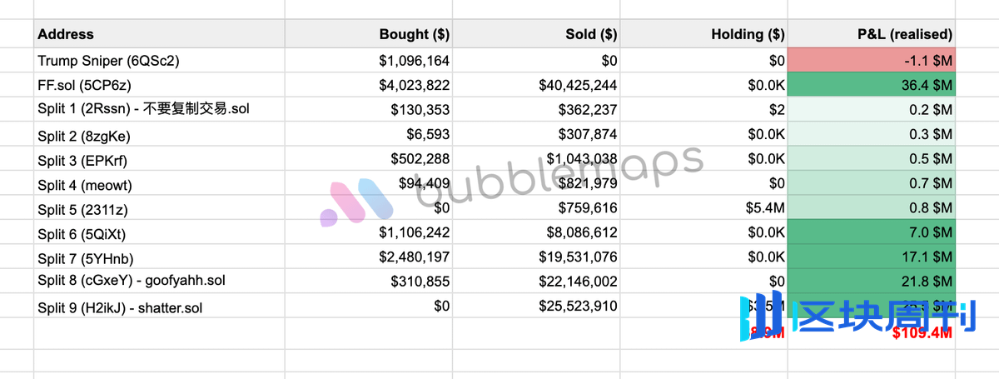Select the Sold ($) header cell
This screenshot has height=379, width=999.
click(537, 34)
